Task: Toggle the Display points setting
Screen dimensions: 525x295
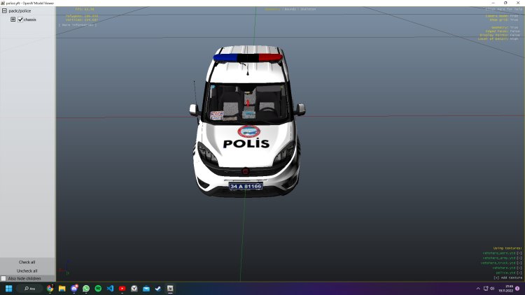Action: coord(500,35)
